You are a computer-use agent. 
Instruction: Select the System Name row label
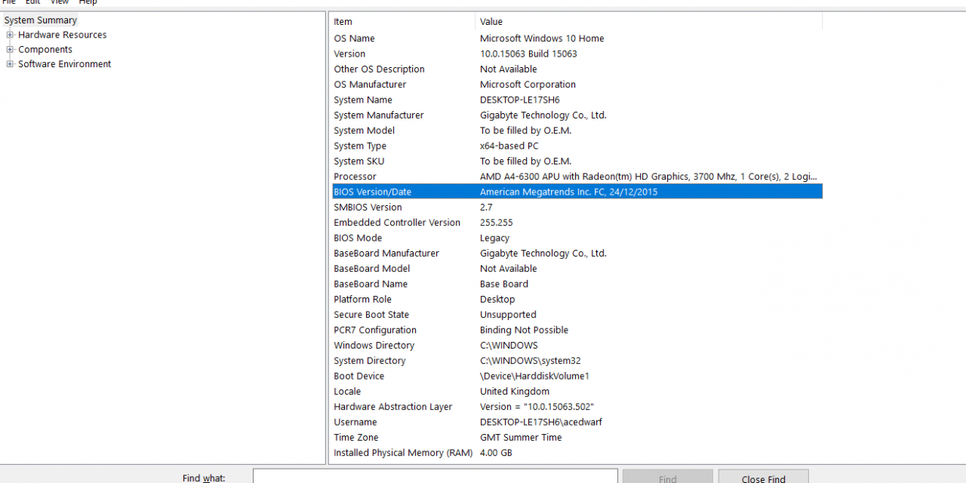point(363,100)
